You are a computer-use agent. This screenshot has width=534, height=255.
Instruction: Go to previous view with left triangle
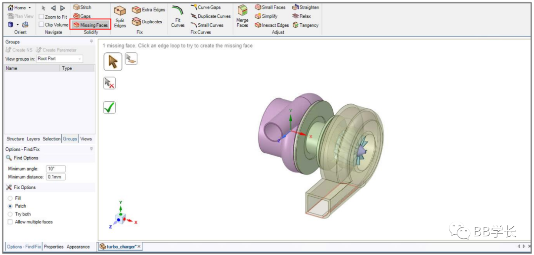pos(53,8)
